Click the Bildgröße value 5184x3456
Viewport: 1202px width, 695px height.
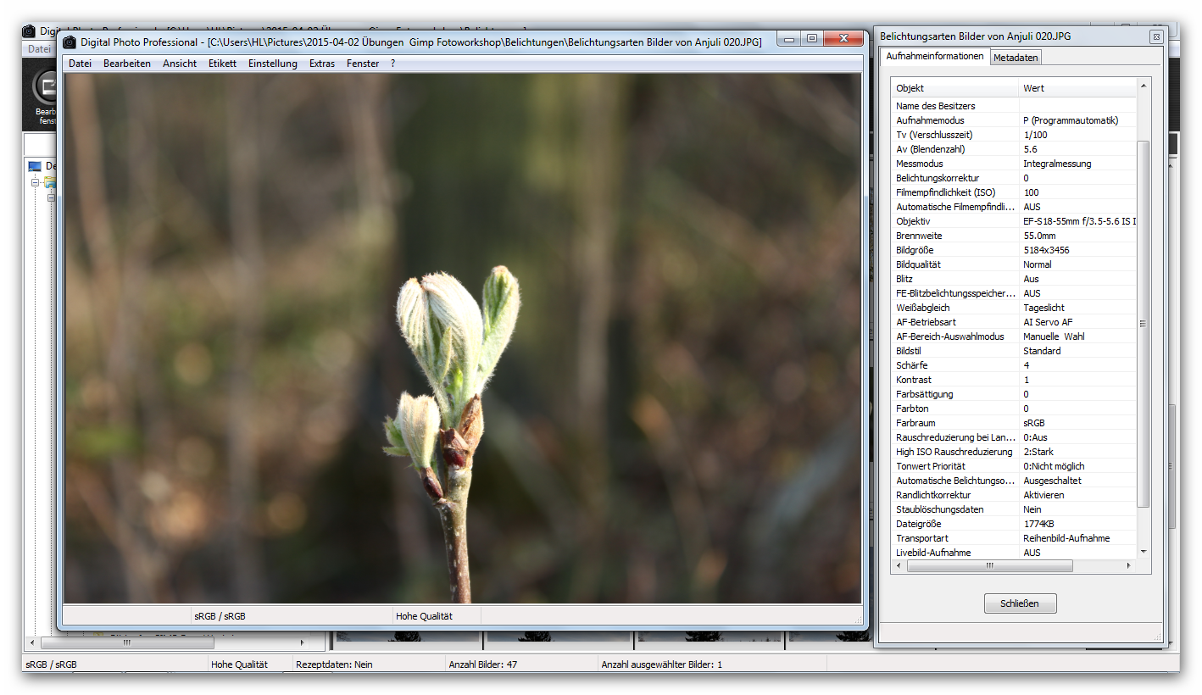[1046, 250]
